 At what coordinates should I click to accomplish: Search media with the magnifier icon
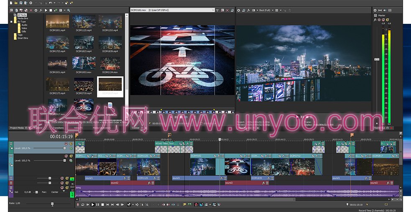click(x=69, y=10)
